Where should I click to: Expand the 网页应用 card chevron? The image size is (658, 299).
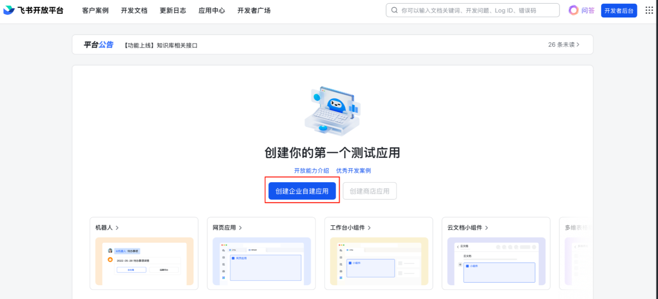[241, 228]
